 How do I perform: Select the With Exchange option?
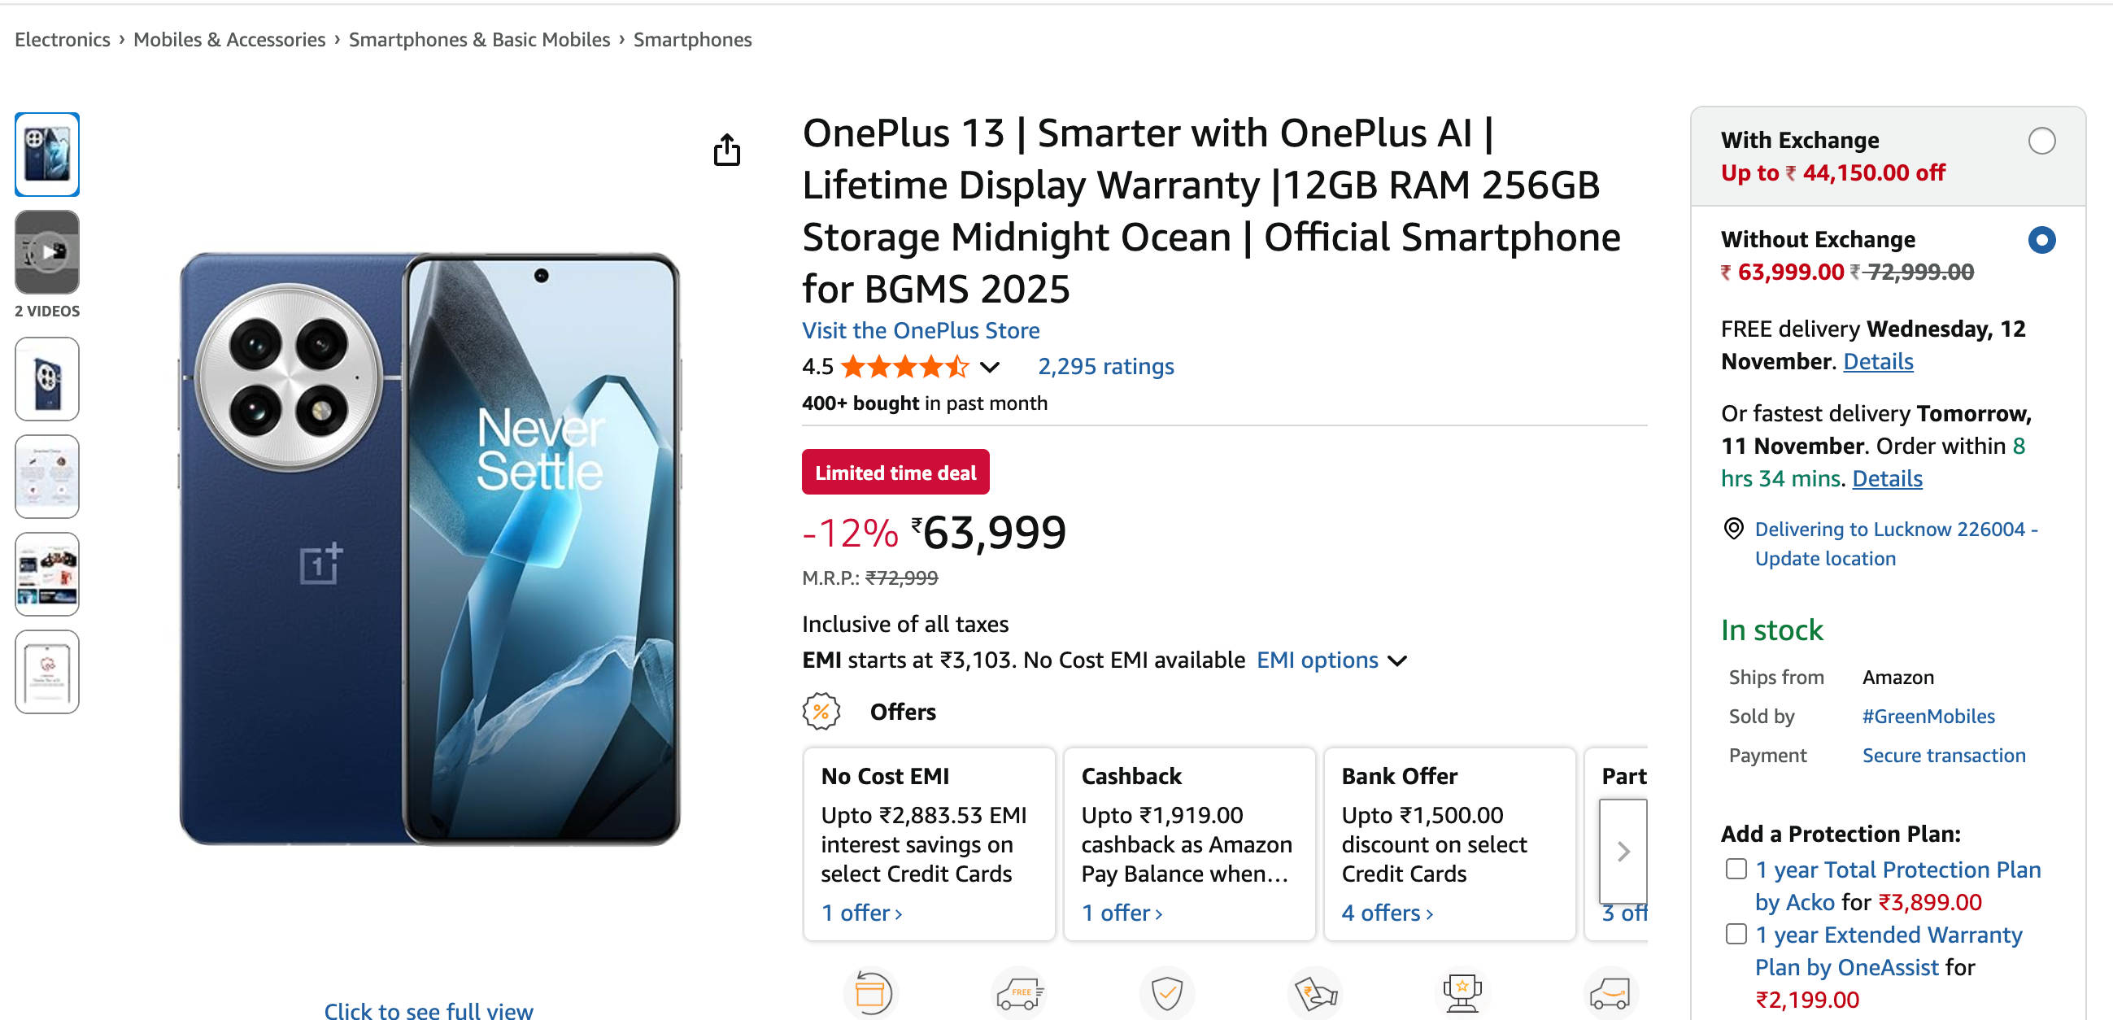(x=2042, y=142)
